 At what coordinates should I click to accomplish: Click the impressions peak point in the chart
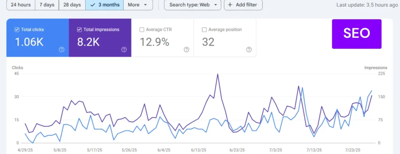point(218,74)
